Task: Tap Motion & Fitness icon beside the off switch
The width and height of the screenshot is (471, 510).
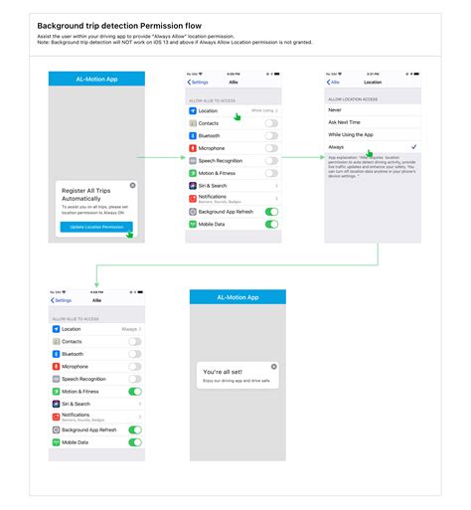Action: tap(193, 173)
